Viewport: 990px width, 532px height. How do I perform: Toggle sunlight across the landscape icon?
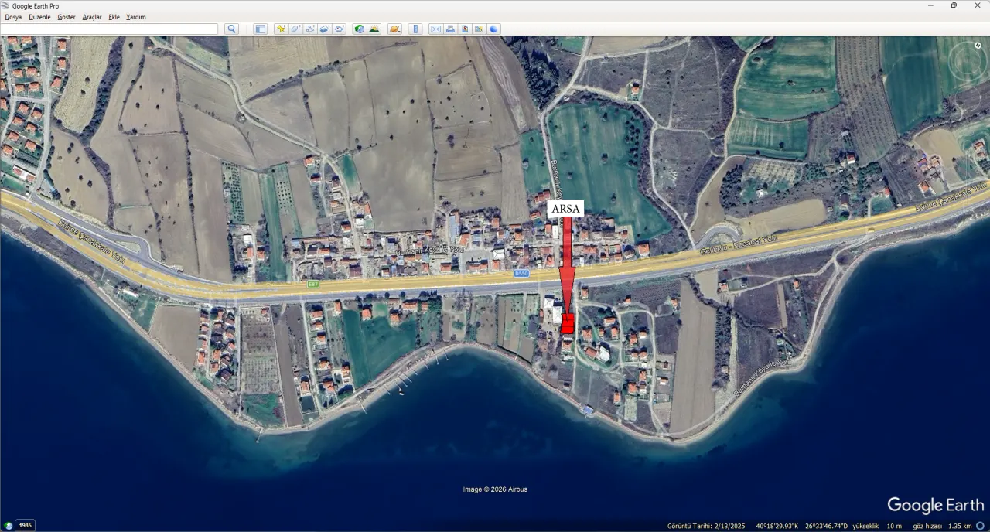pyautogui.click(x=374, y=29)
